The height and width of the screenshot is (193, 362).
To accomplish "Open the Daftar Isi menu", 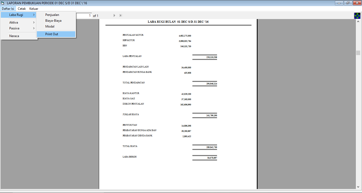I will click(8, 9).
